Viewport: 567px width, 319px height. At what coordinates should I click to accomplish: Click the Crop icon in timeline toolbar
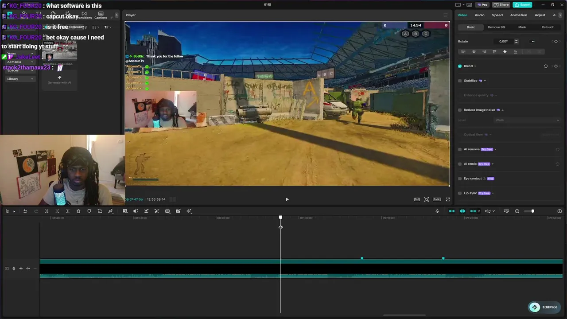(x=100, y=211)
